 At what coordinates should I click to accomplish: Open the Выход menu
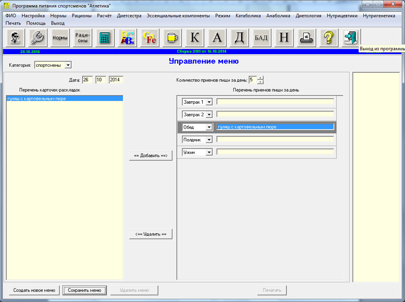pyautogui.click(x=58, y=23)
